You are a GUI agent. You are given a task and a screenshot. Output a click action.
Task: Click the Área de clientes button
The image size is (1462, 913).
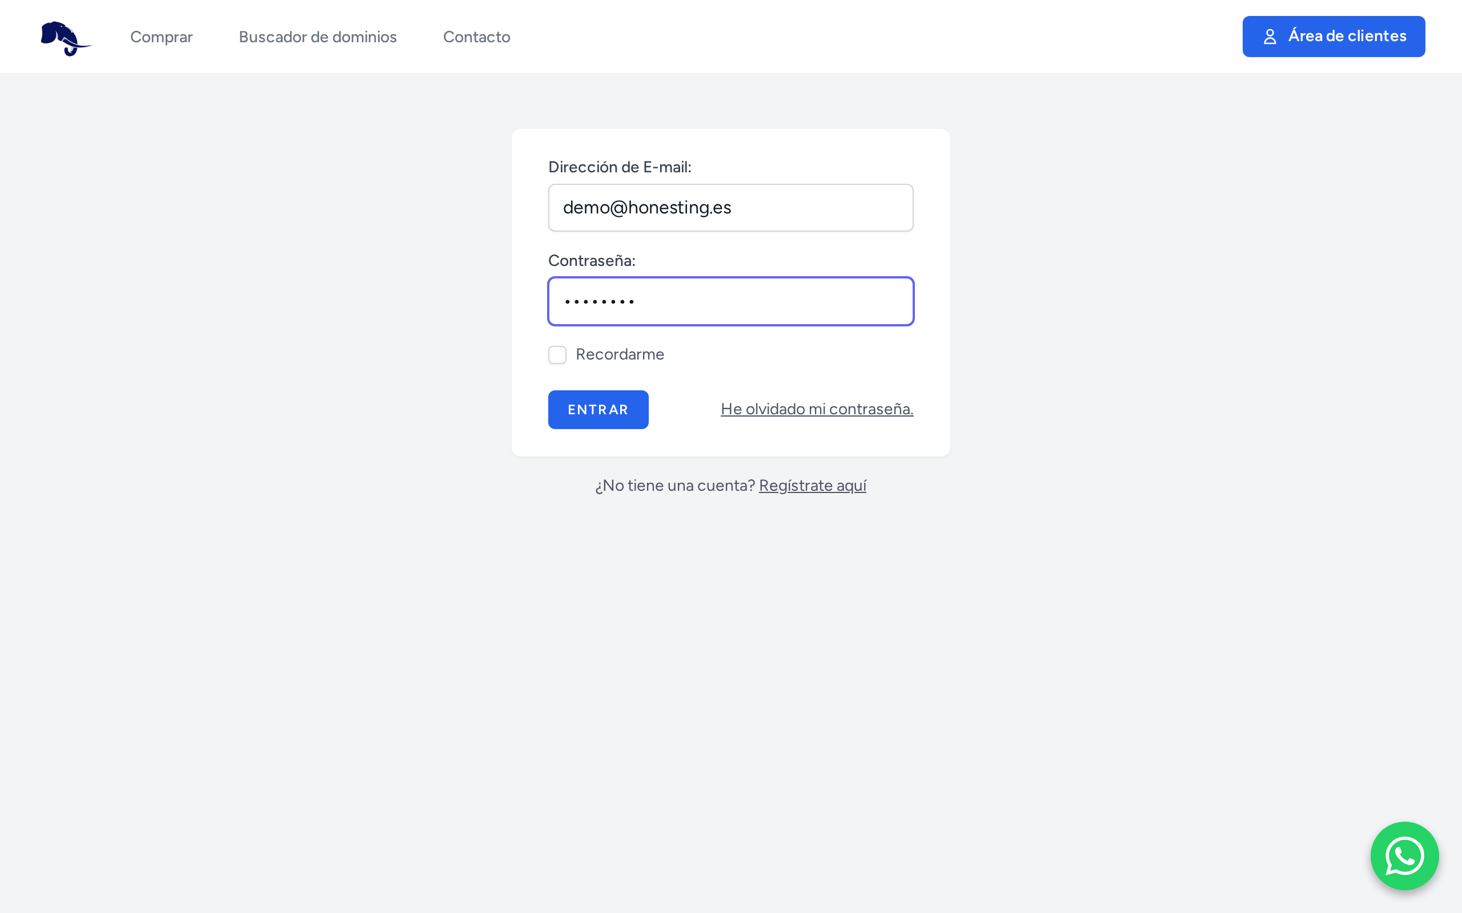pyautogui.click(x=1334, y=36)
